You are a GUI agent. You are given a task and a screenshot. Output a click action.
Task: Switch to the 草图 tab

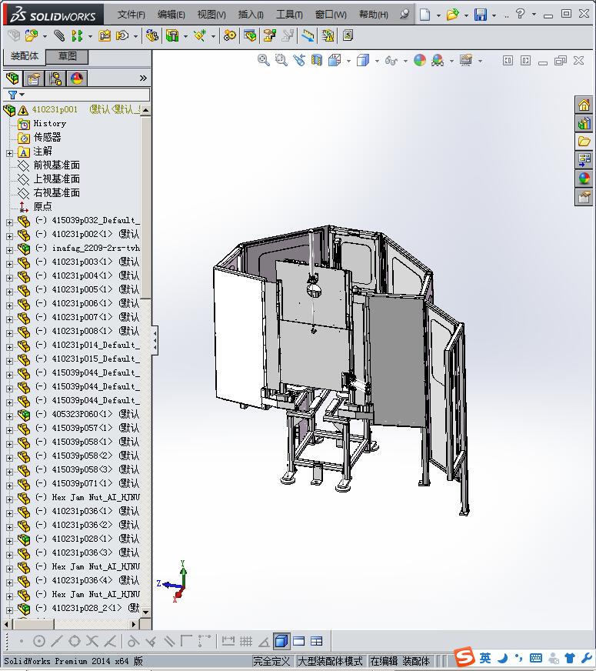pos(67,56)
